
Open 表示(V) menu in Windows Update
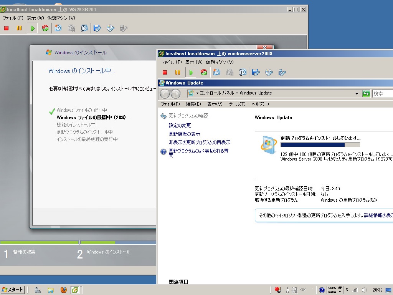(x=215, y=104)
